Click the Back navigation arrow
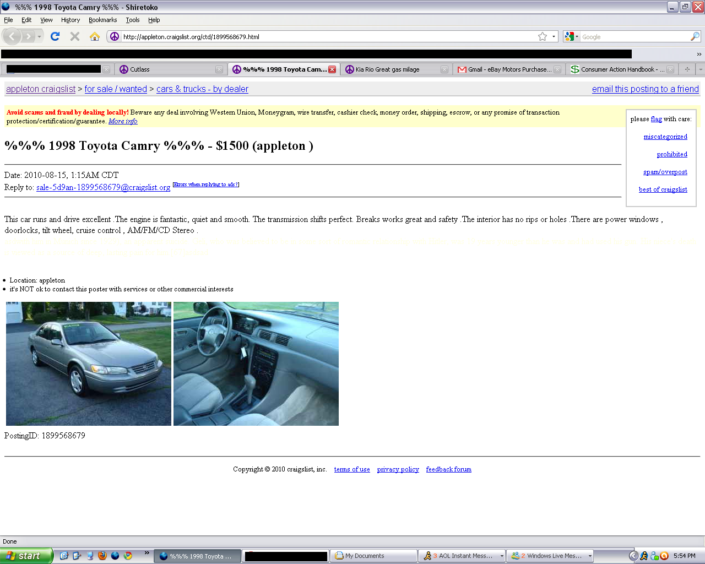This screenshot has width=705, height=564. point(12,36)
